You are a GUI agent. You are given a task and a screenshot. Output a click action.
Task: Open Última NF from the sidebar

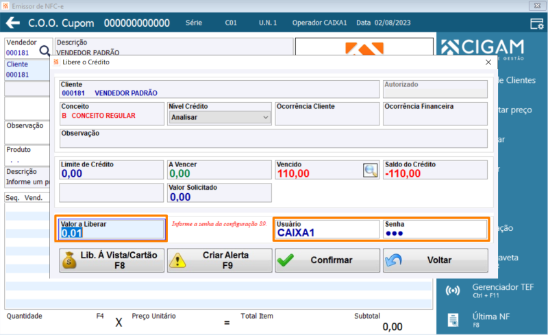[491, 320]
